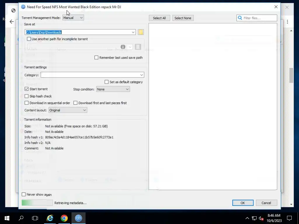
Task: Click Retrieving metadata status text
Action: pos(70,203)
